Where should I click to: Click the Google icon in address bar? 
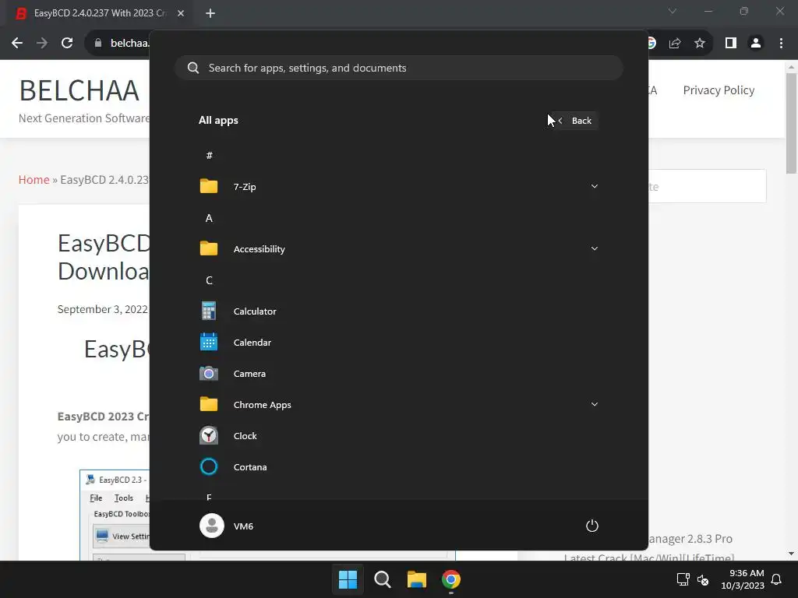652,44
